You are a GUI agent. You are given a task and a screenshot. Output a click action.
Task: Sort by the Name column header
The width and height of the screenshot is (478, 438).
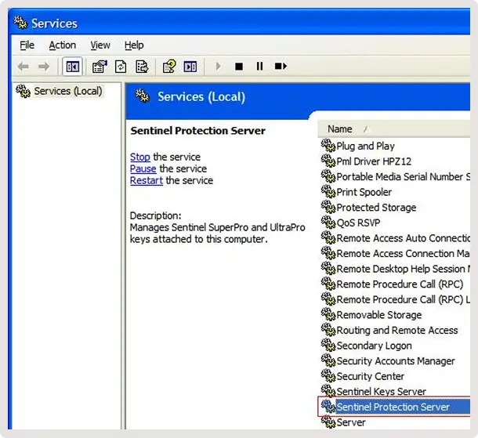tap(393, 129)
